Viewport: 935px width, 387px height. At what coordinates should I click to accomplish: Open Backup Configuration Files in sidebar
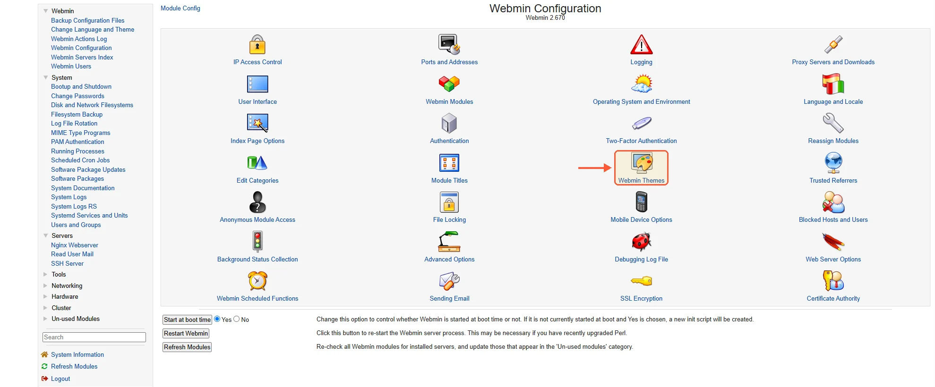point(88,20)
